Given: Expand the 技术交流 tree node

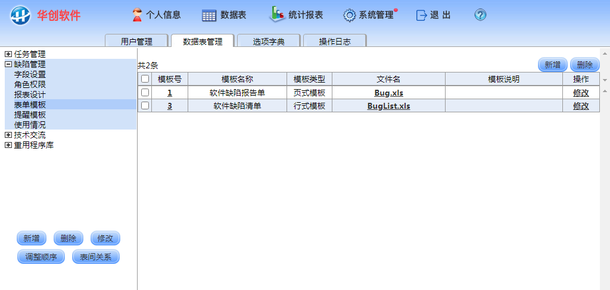Looking at the screenshot, I should tap(8, 135).
